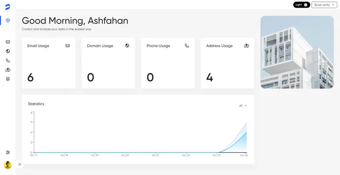Open the Base verify dropdown
The height and width of the screenshot is (175, 340).
pyautogui.click(x=324, y=5)
